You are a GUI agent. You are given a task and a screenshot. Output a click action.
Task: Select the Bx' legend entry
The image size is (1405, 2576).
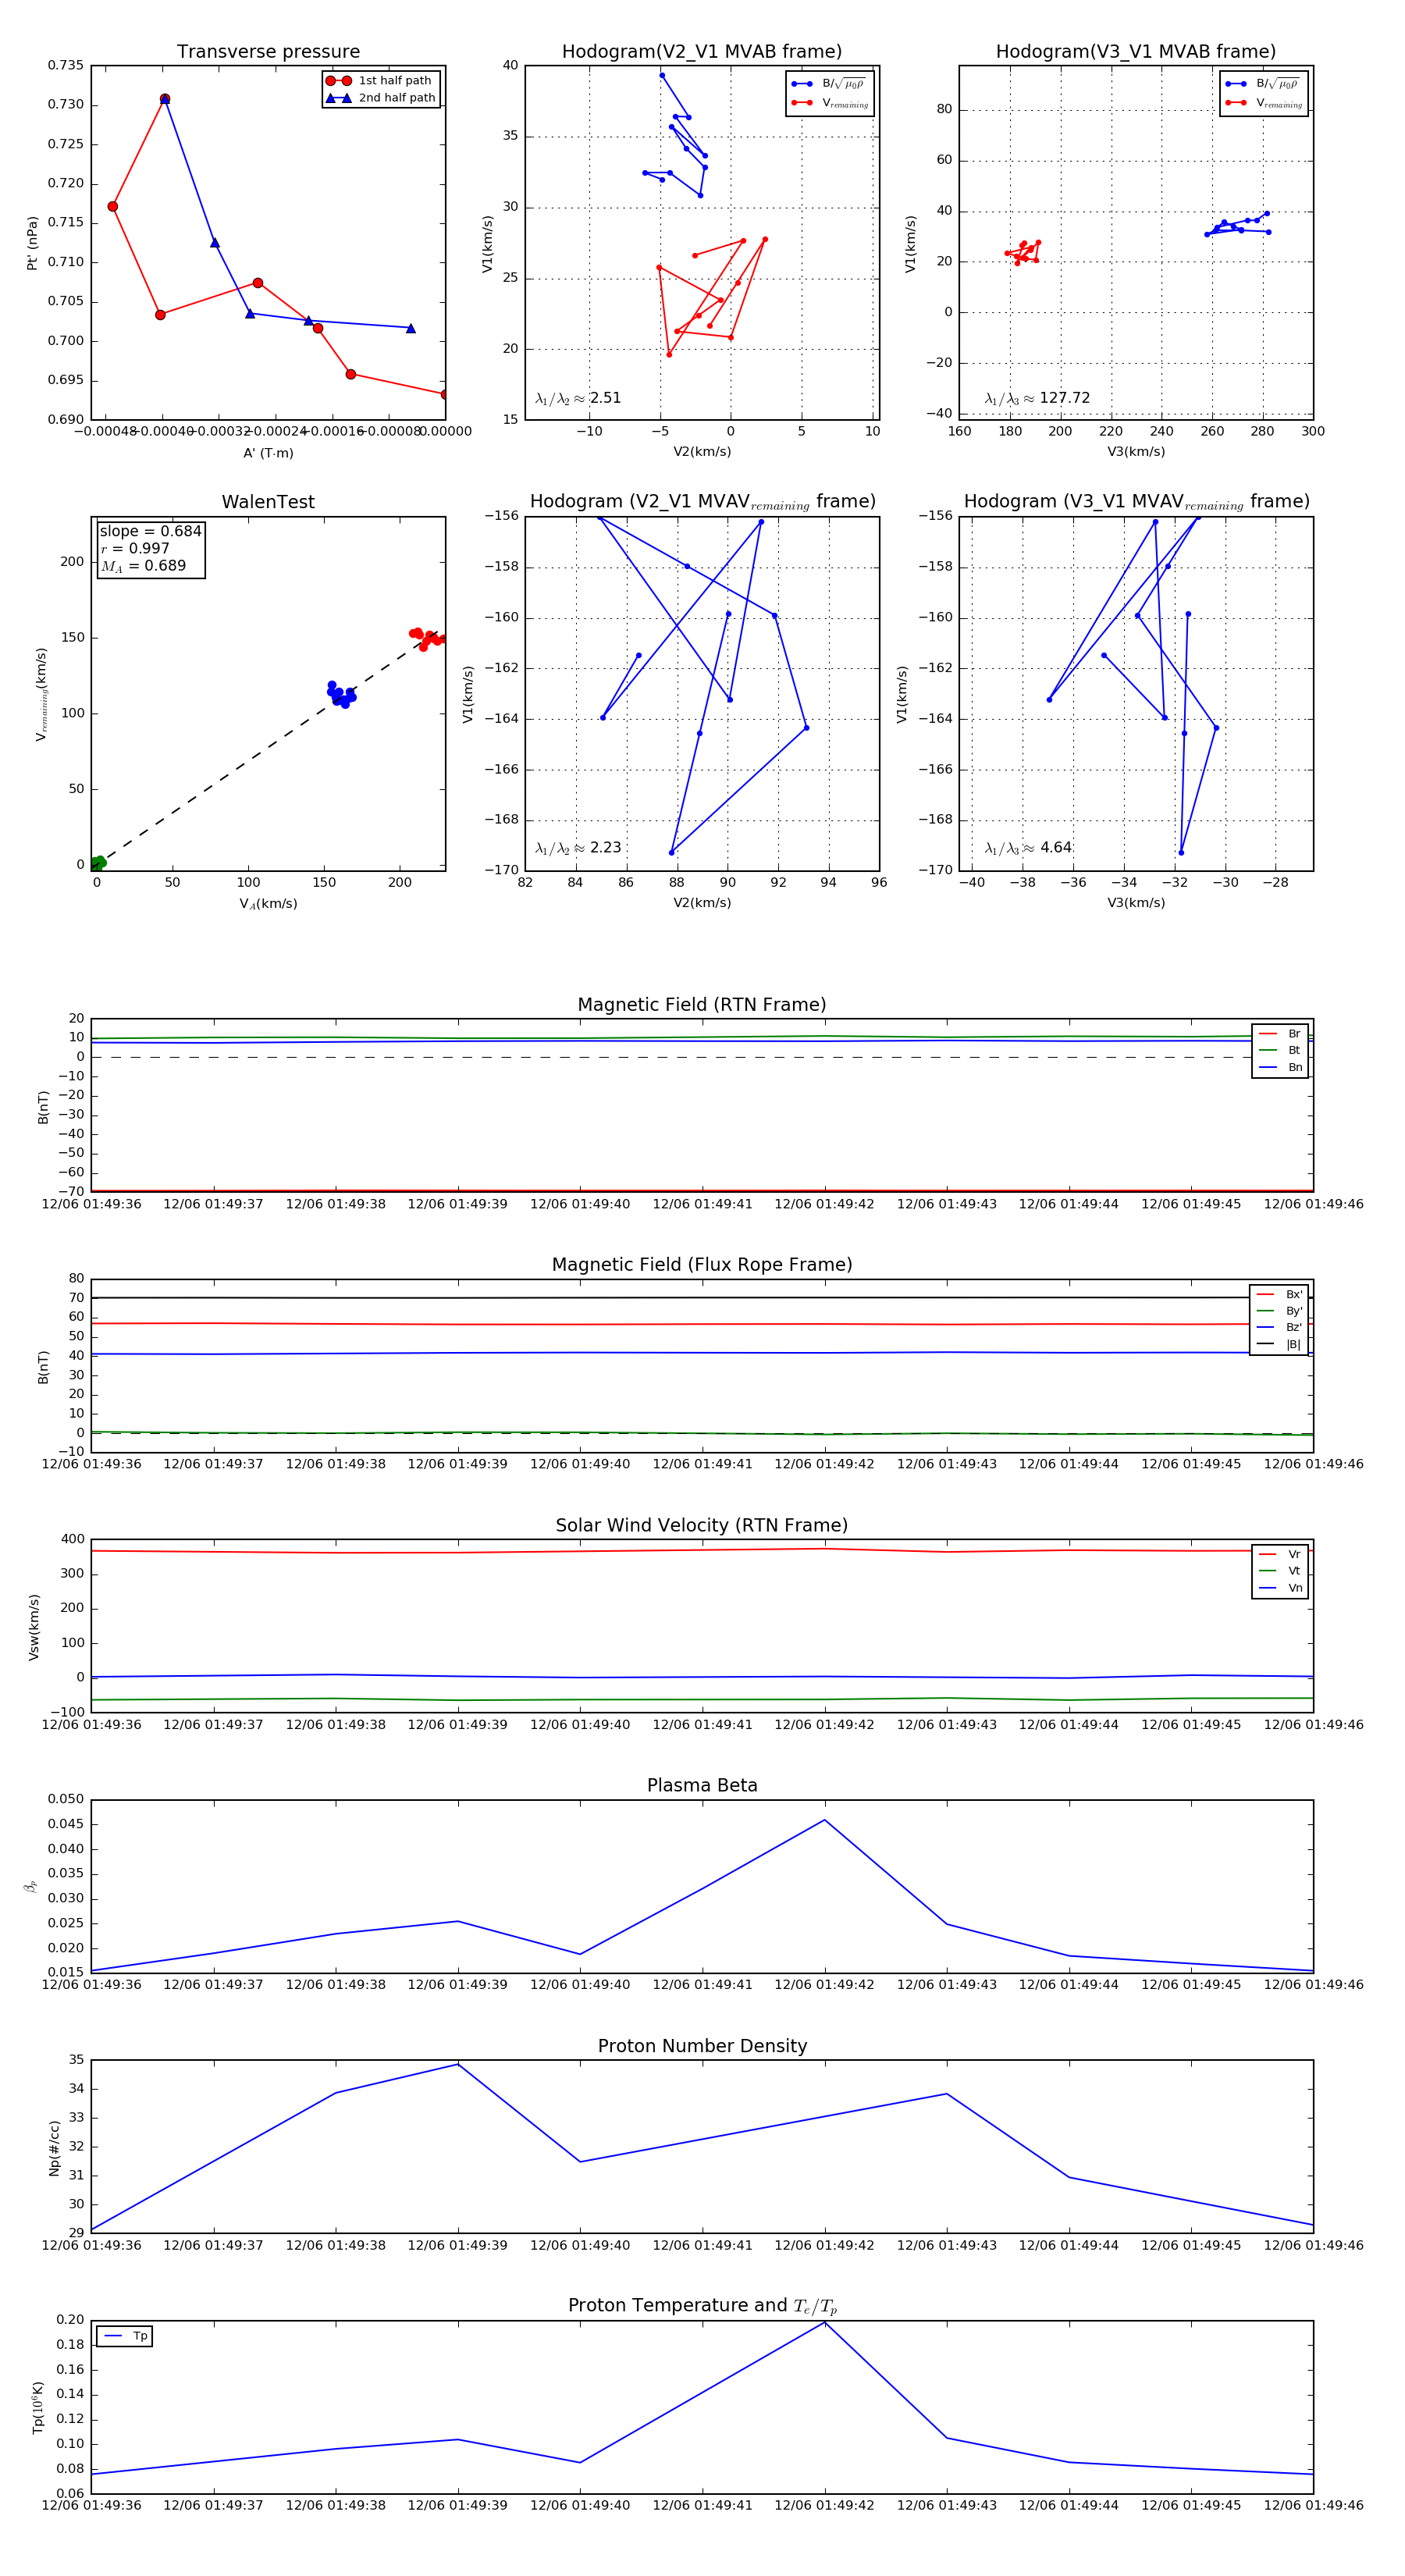pyautogui.click(x=1280, y=1294)
